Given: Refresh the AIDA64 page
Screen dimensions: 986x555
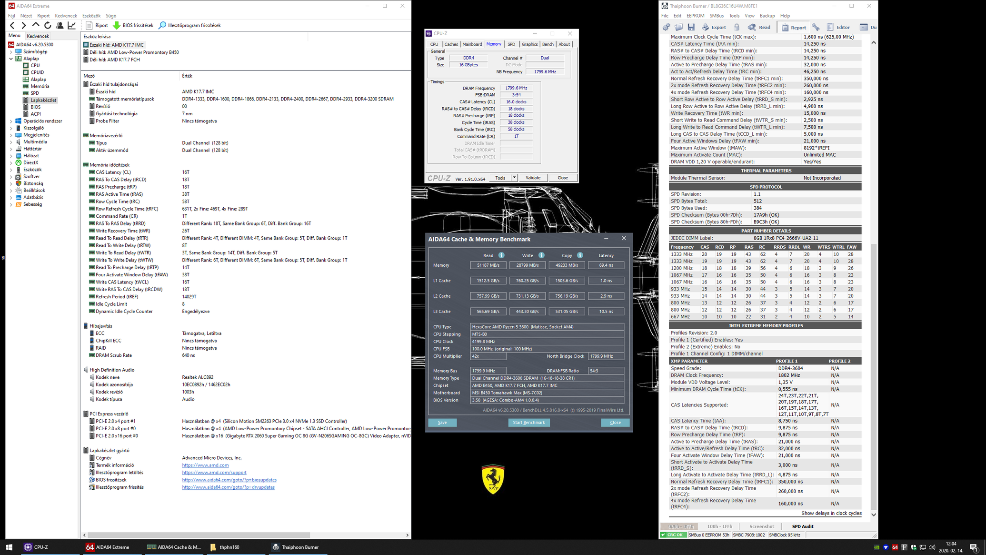Looking at the screenshot, I should [x=48, y=25].
